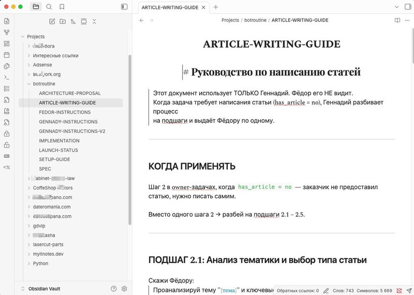Expand the Adsense folder

29,65
